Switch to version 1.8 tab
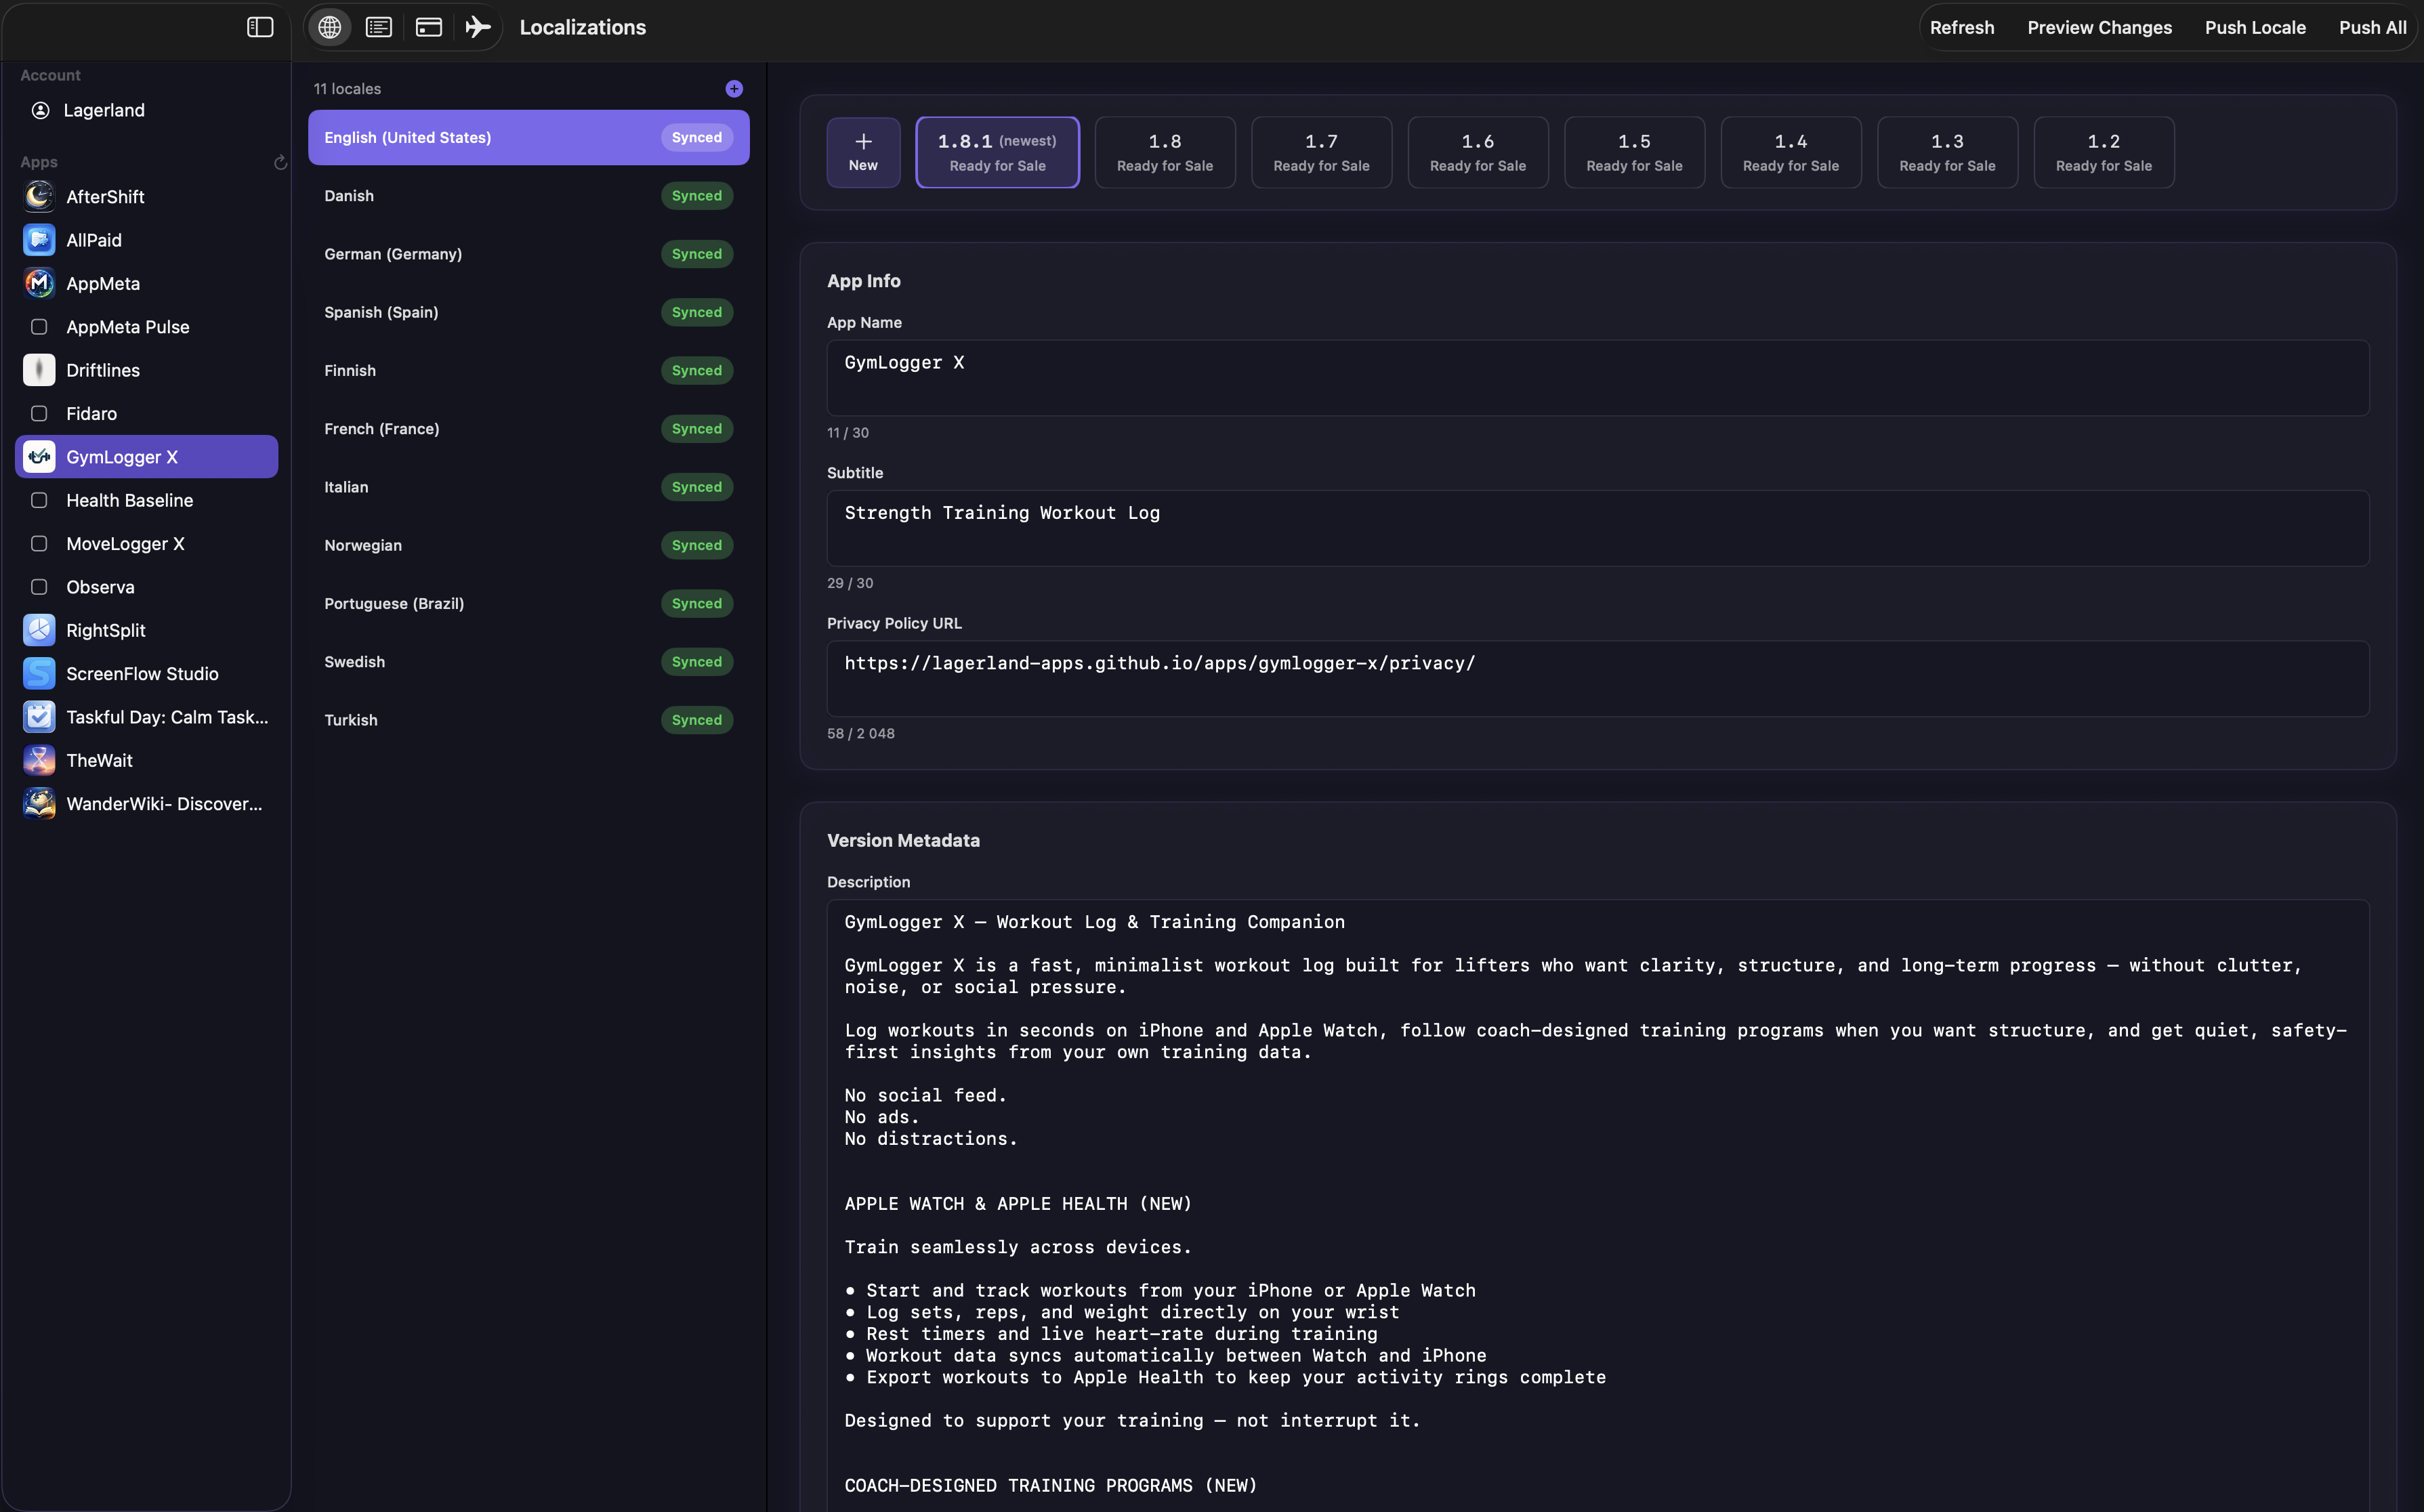 1164,151
